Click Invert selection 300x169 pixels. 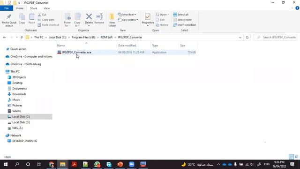[x=184, y=25]
